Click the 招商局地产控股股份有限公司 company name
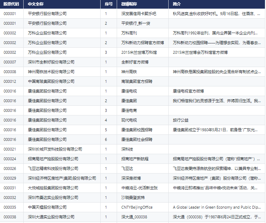This screenshot has height=223, width=266. coord(53,159)
